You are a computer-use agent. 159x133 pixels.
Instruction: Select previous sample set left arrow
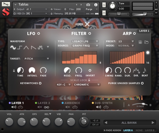(x=106, y=123)
